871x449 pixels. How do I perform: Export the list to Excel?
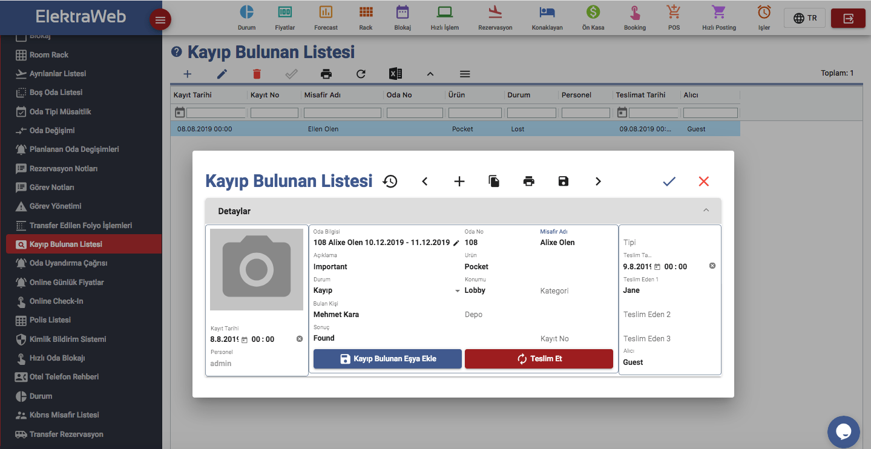(x=395, y=74)
